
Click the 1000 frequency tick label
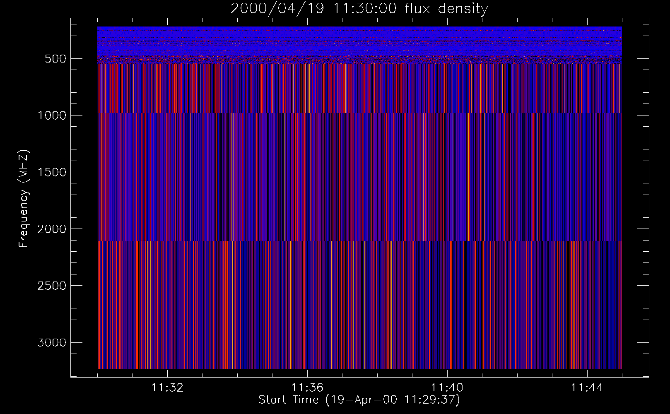point(52,116)
